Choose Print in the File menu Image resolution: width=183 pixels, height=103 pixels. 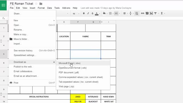pos(32,83)
